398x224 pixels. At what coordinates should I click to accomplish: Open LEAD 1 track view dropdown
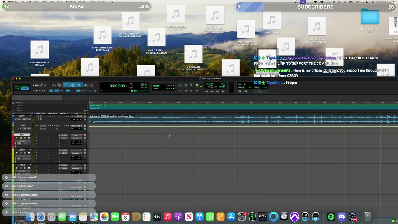[23, 156]
